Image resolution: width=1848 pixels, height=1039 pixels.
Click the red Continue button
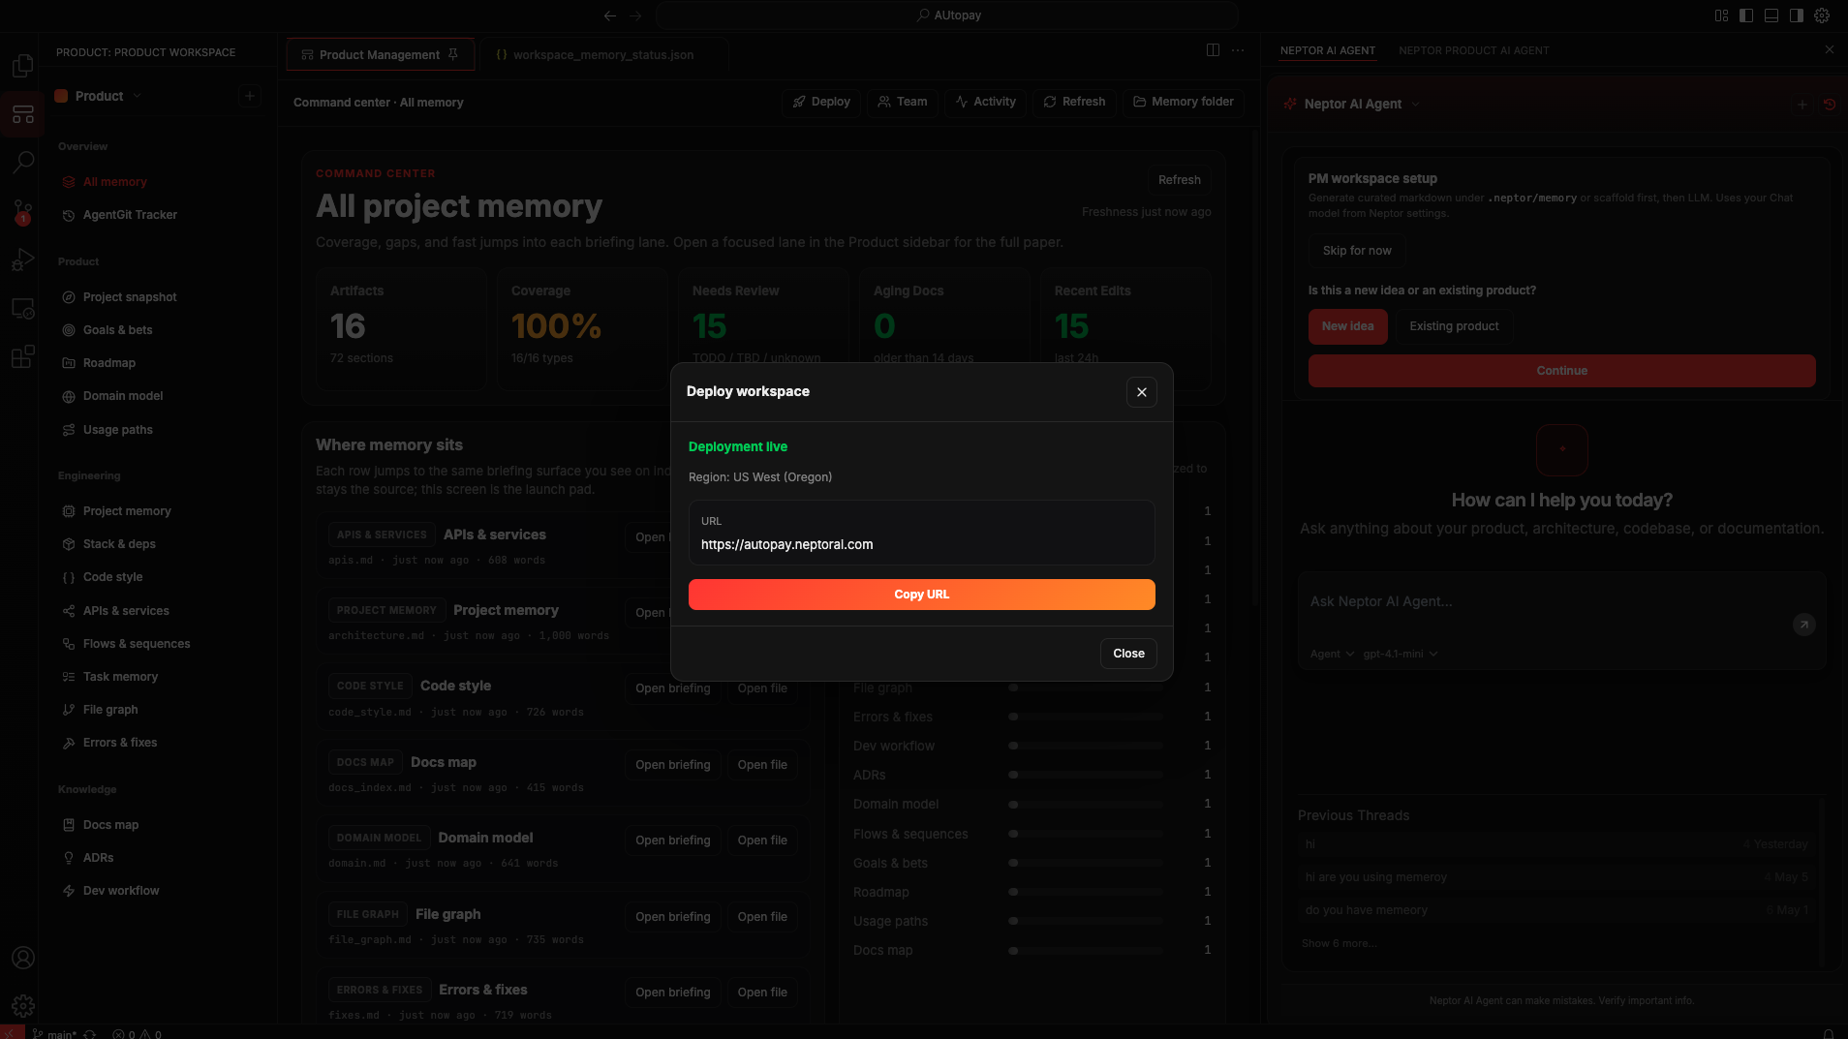(x=1561, y=371)
